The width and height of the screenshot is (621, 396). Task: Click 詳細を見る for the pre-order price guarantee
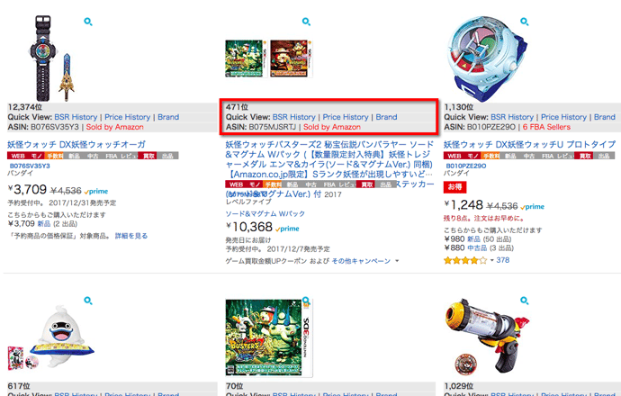(131, 236)
